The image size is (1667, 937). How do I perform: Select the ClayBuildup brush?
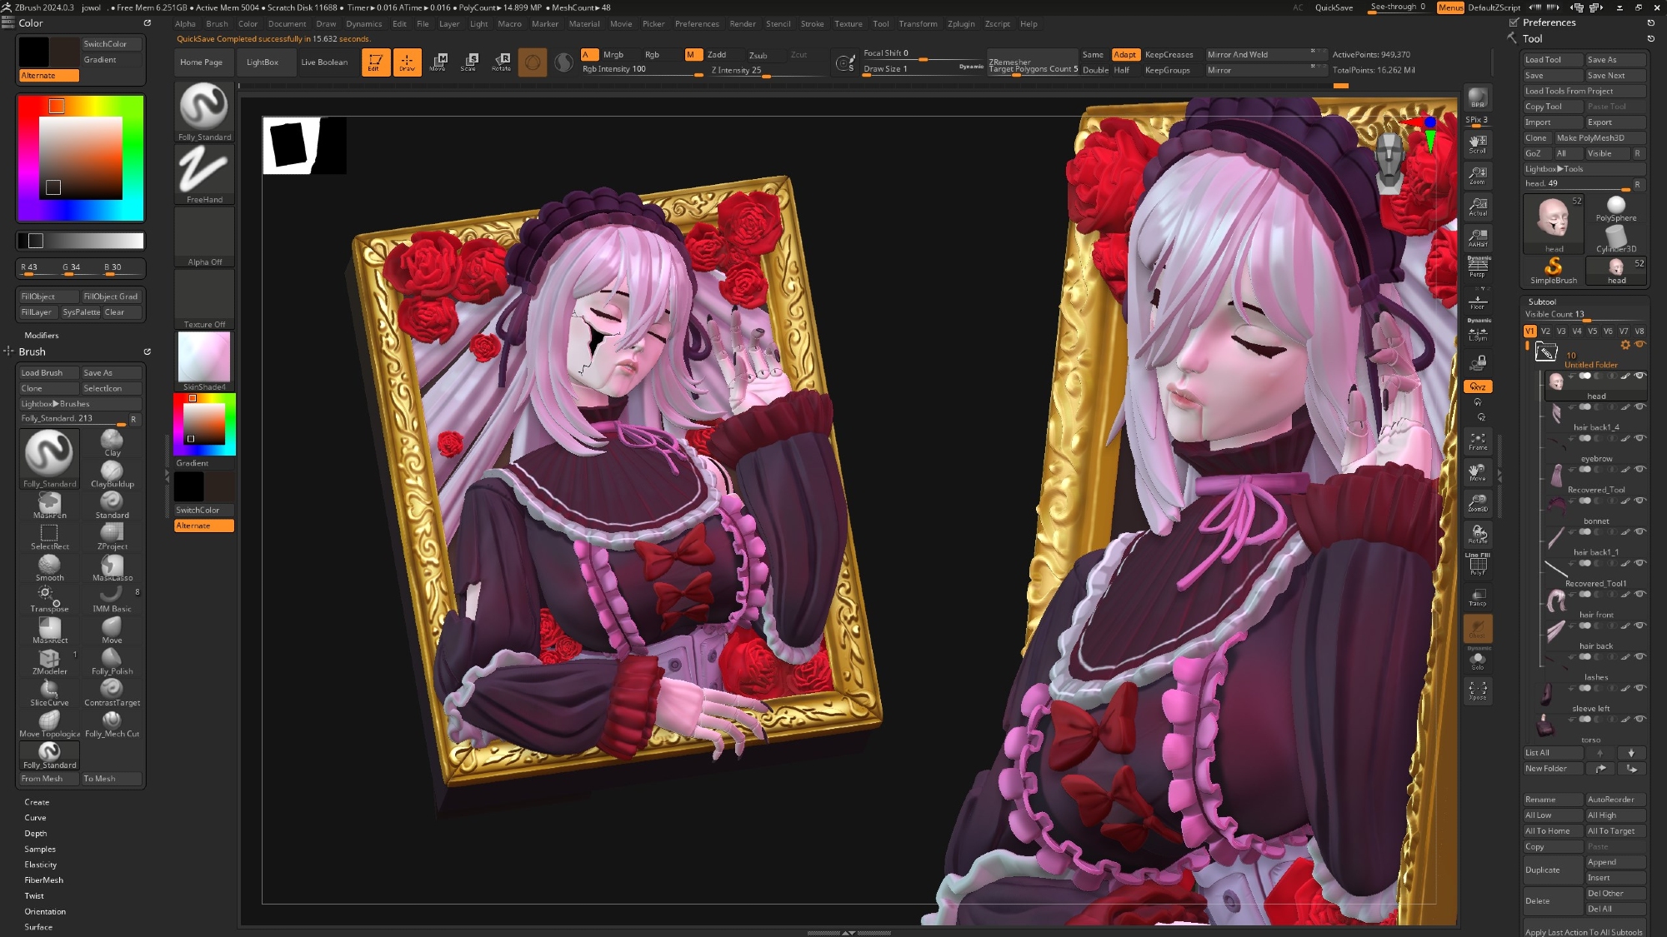pyautogui.click(x=112, y=475)
